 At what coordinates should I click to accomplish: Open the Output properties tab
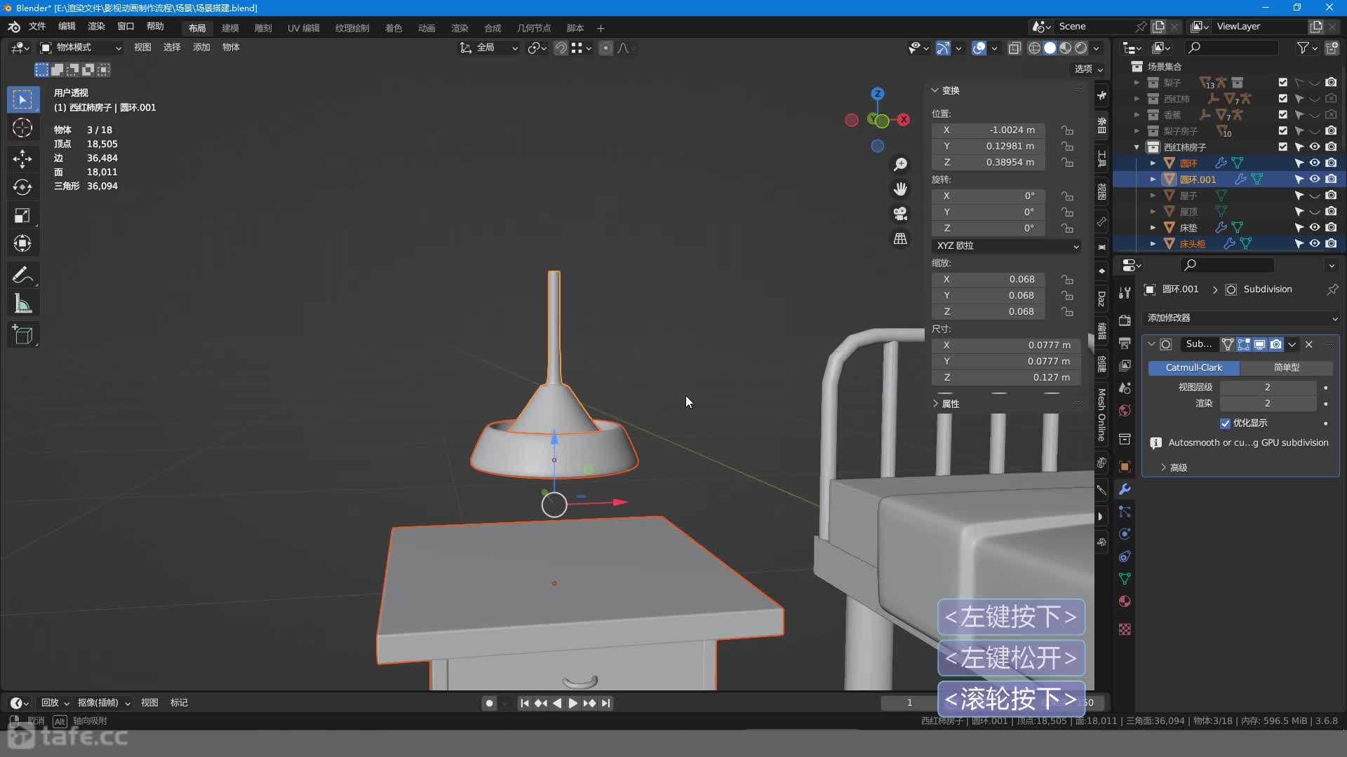(1125, 343)
